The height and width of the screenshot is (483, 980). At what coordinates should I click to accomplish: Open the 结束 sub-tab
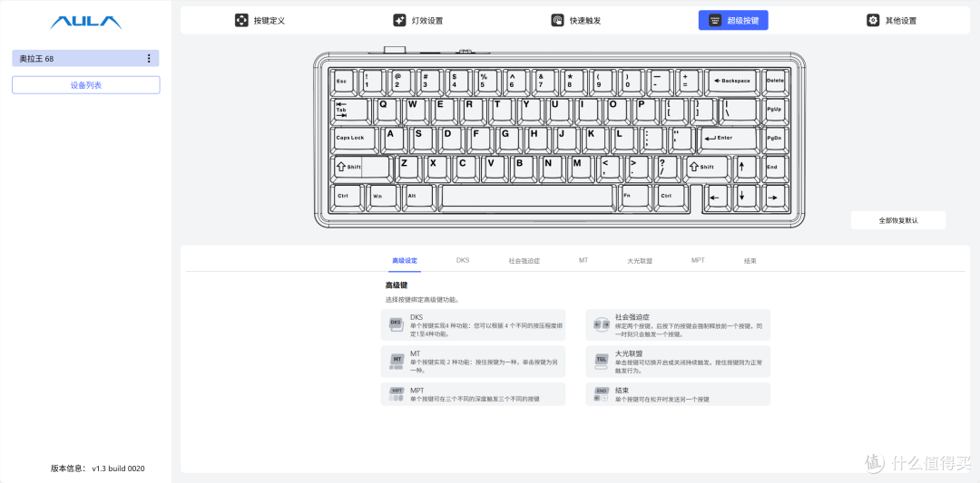pos(750,260)
